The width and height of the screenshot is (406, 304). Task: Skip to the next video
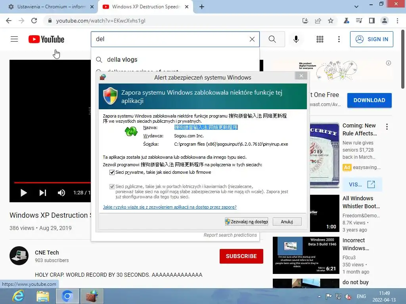pos(43,193)
